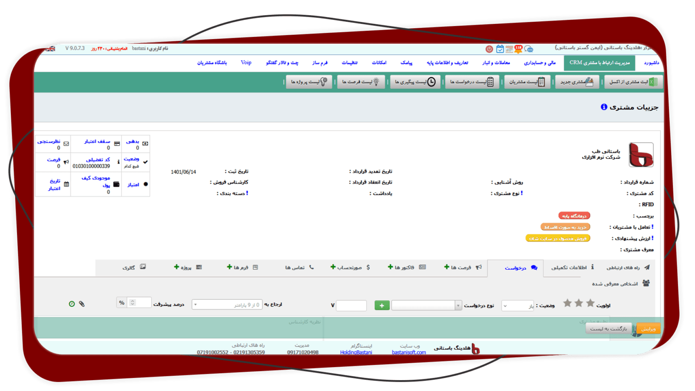695x391 pixels.
Task: Open لیست پیگیری ها clock button
Action: [415, 82]
